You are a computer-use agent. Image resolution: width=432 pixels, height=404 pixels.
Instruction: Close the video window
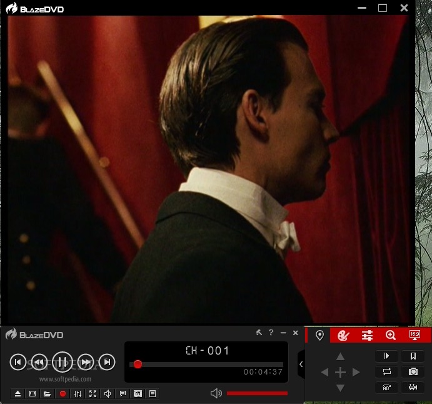[x=404, y=8]
